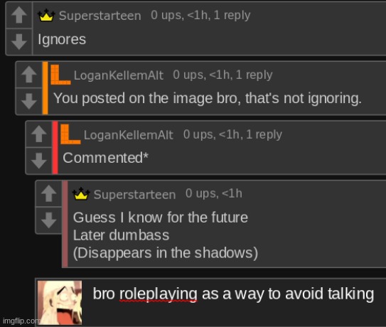Click the crown icon beside top Superstarteen
Screen dimensions: 386x327
(46, 15)
